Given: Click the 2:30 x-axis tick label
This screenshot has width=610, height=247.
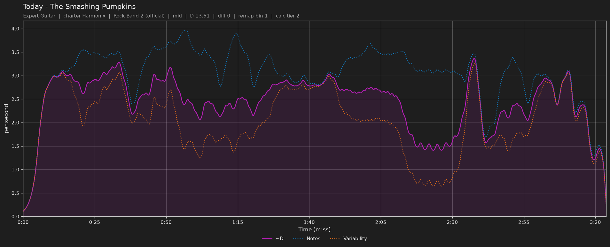Looking at the screenshot, I should (x=452, y=222).
